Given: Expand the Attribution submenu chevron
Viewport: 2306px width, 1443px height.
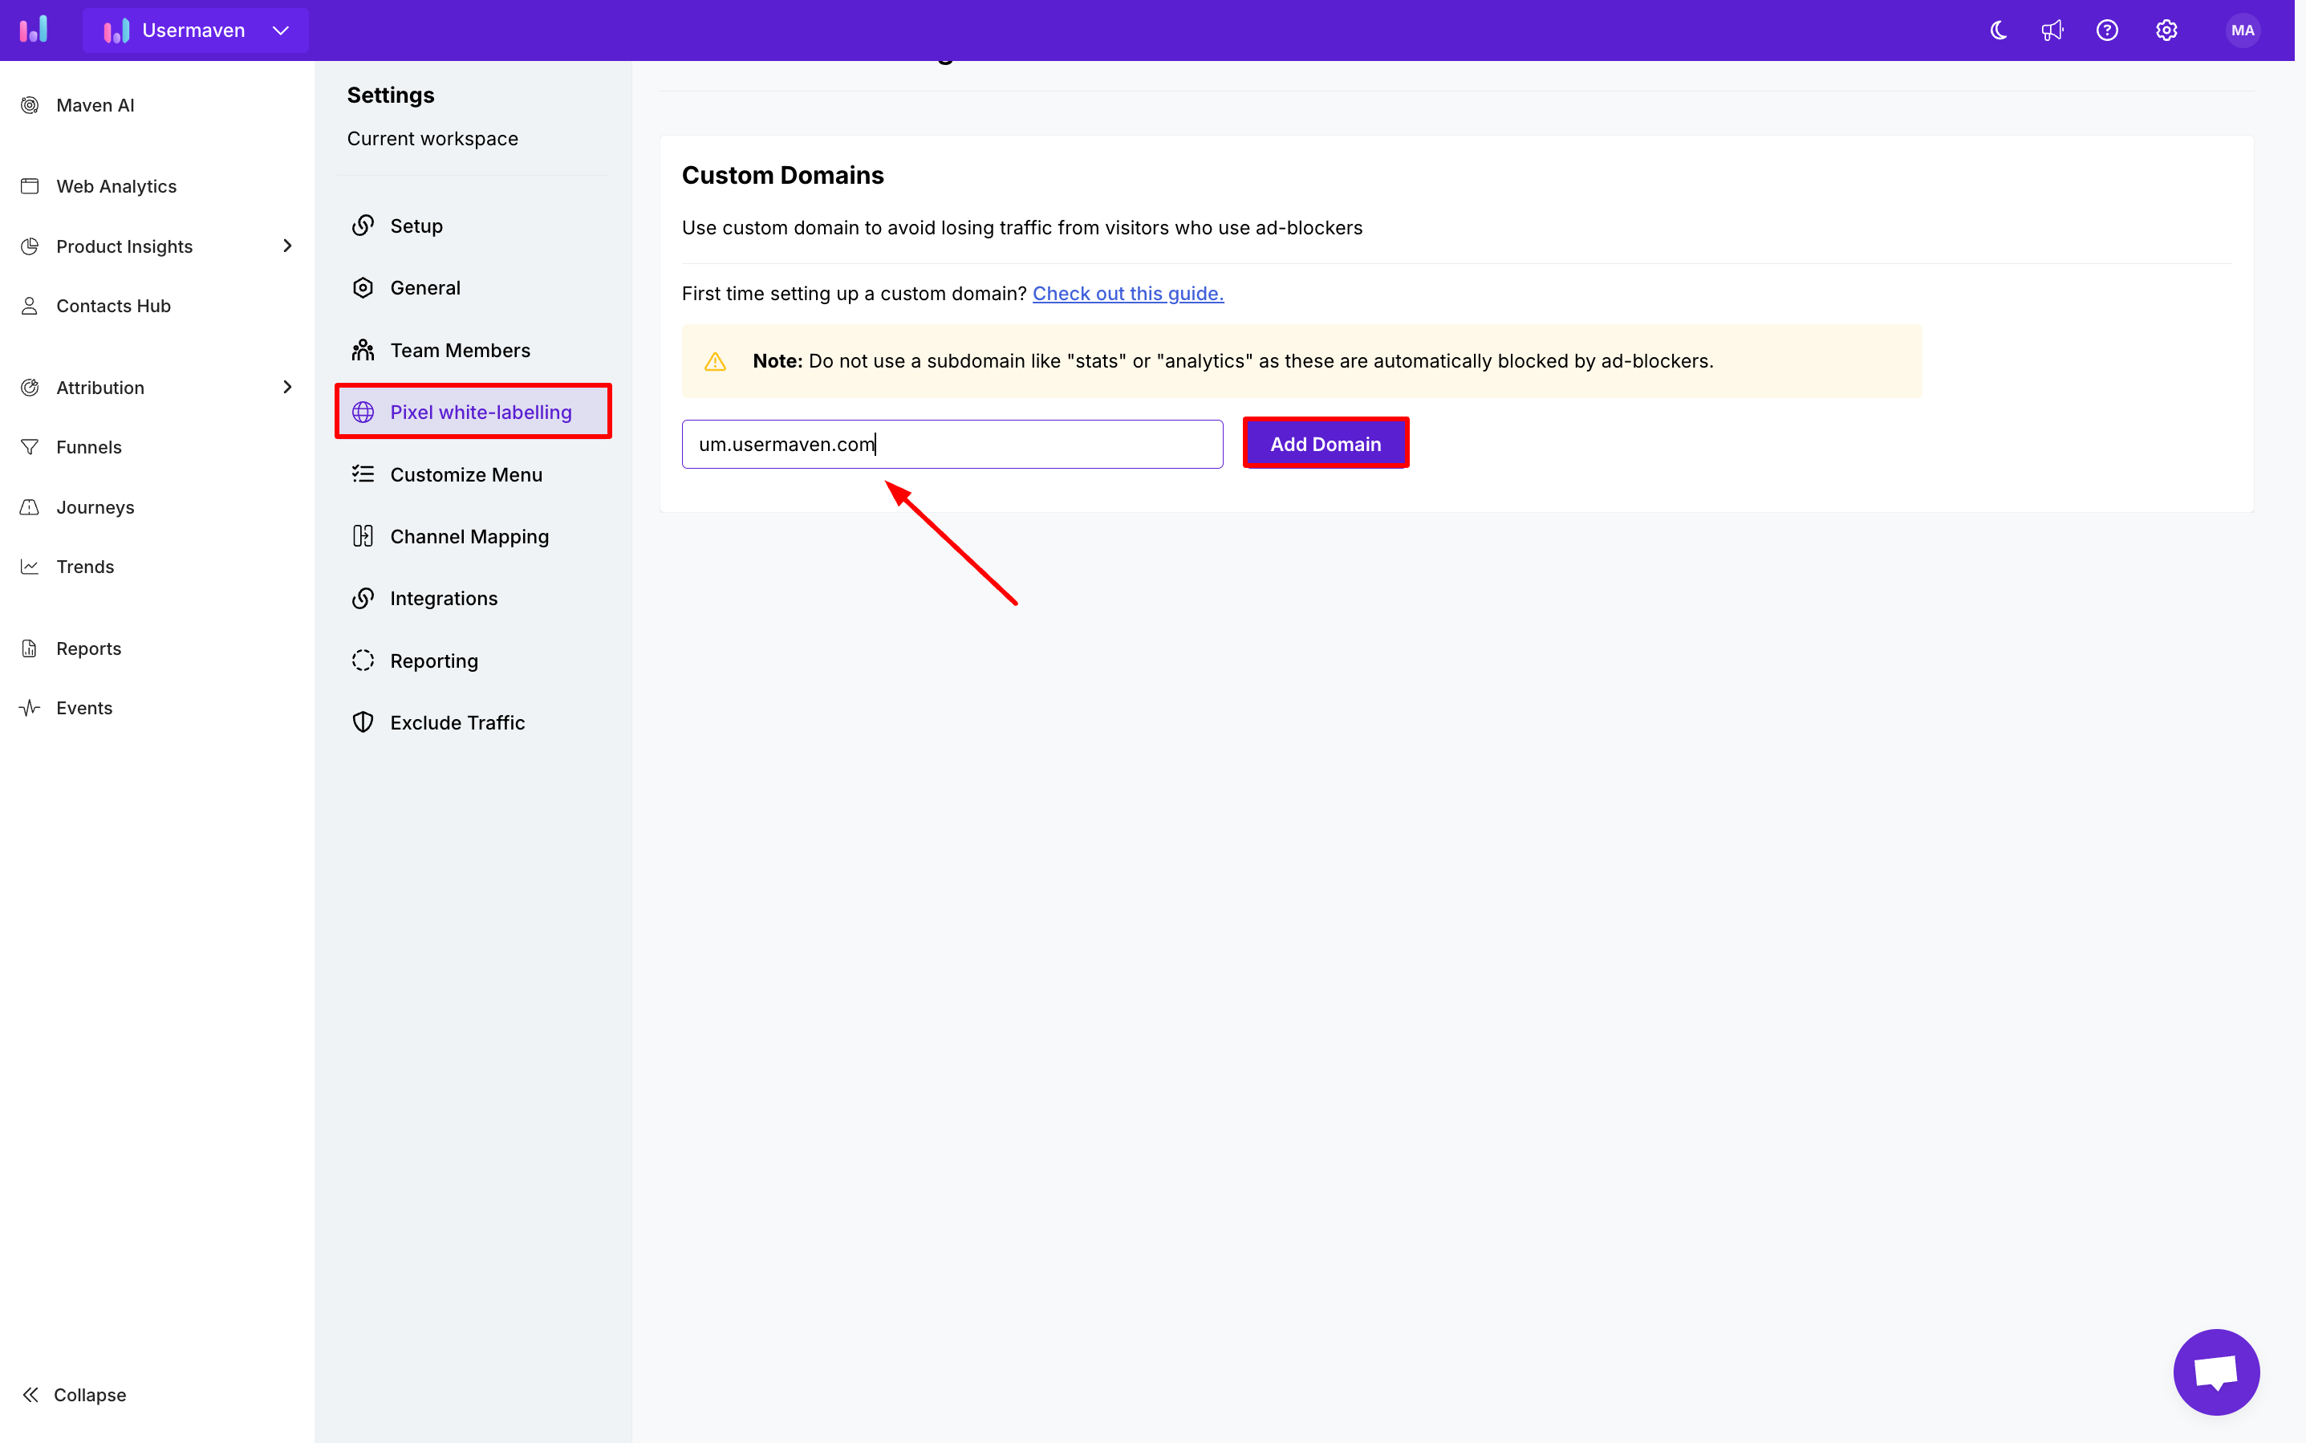Looking at the screenshot, I should coord(287,387).
